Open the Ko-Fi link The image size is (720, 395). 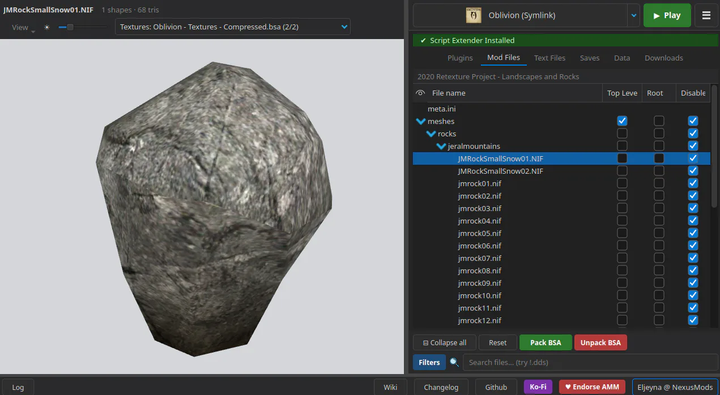pyautogui.click(x=538, y=387)
